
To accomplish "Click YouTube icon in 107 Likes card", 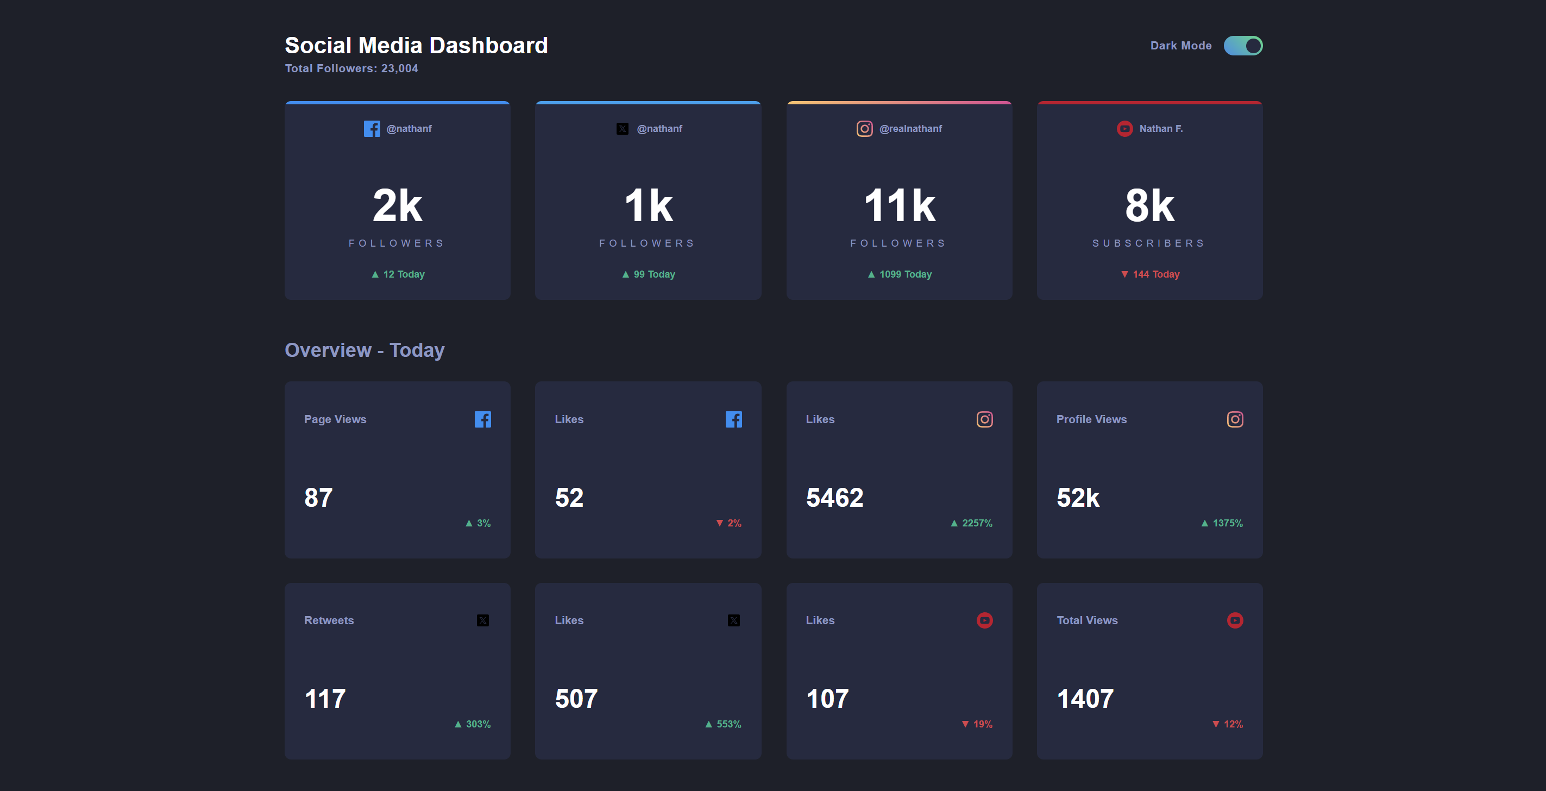I will [x=984, y=620].
